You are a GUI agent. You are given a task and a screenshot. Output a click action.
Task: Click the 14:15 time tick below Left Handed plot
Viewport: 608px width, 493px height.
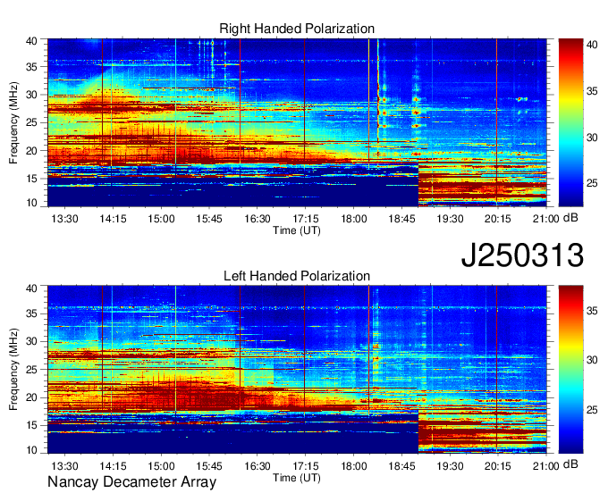click(x=113, y=466)
